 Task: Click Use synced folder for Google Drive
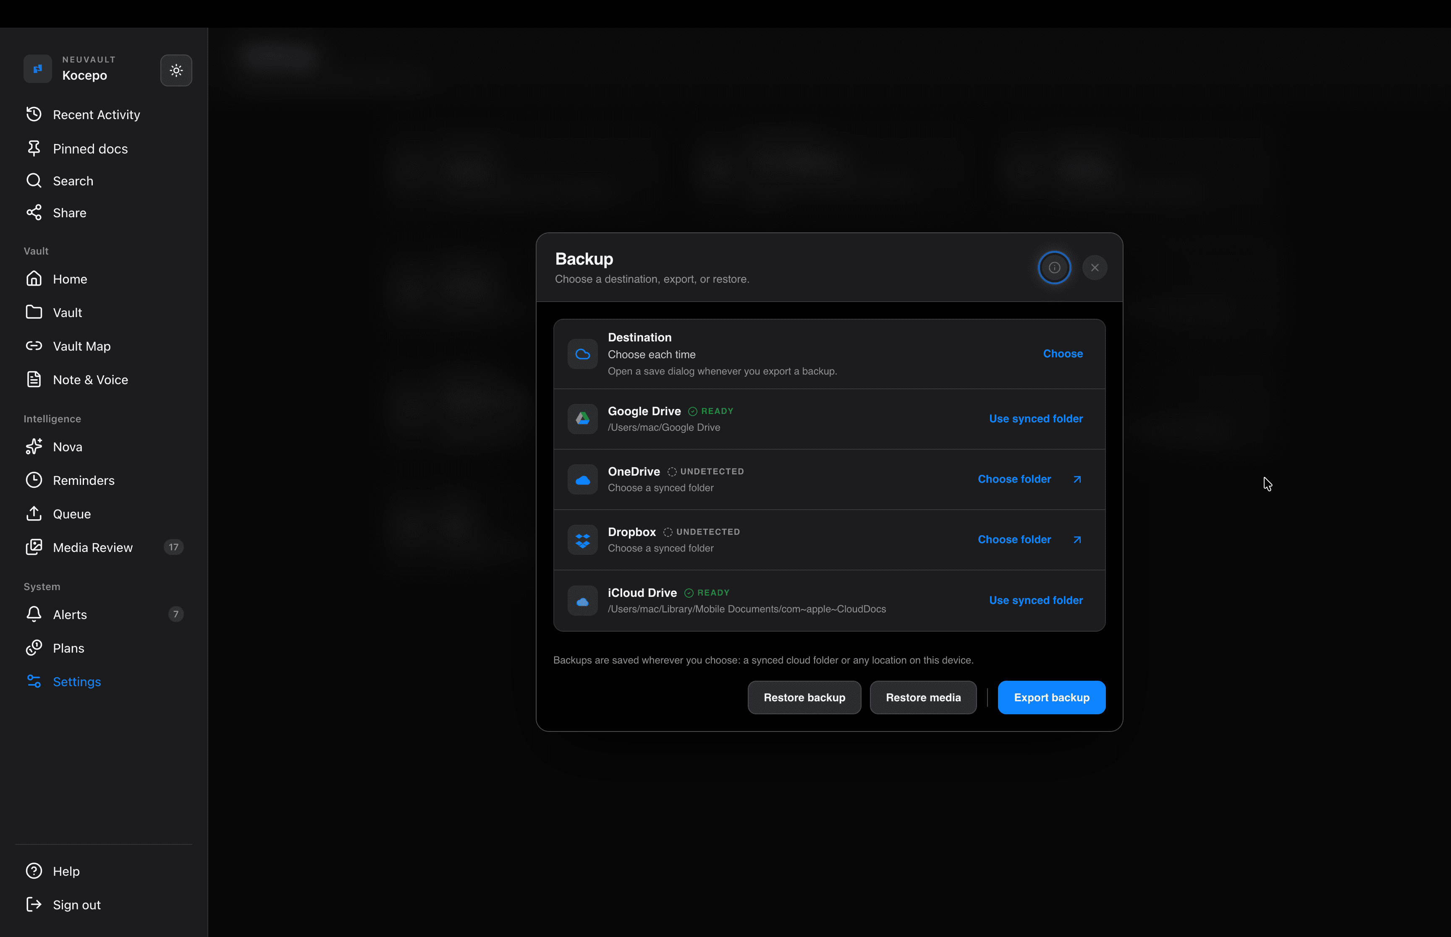click(1036, 419)
